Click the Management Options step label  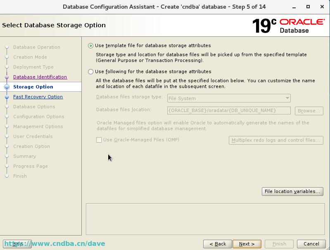click(38, 126)
